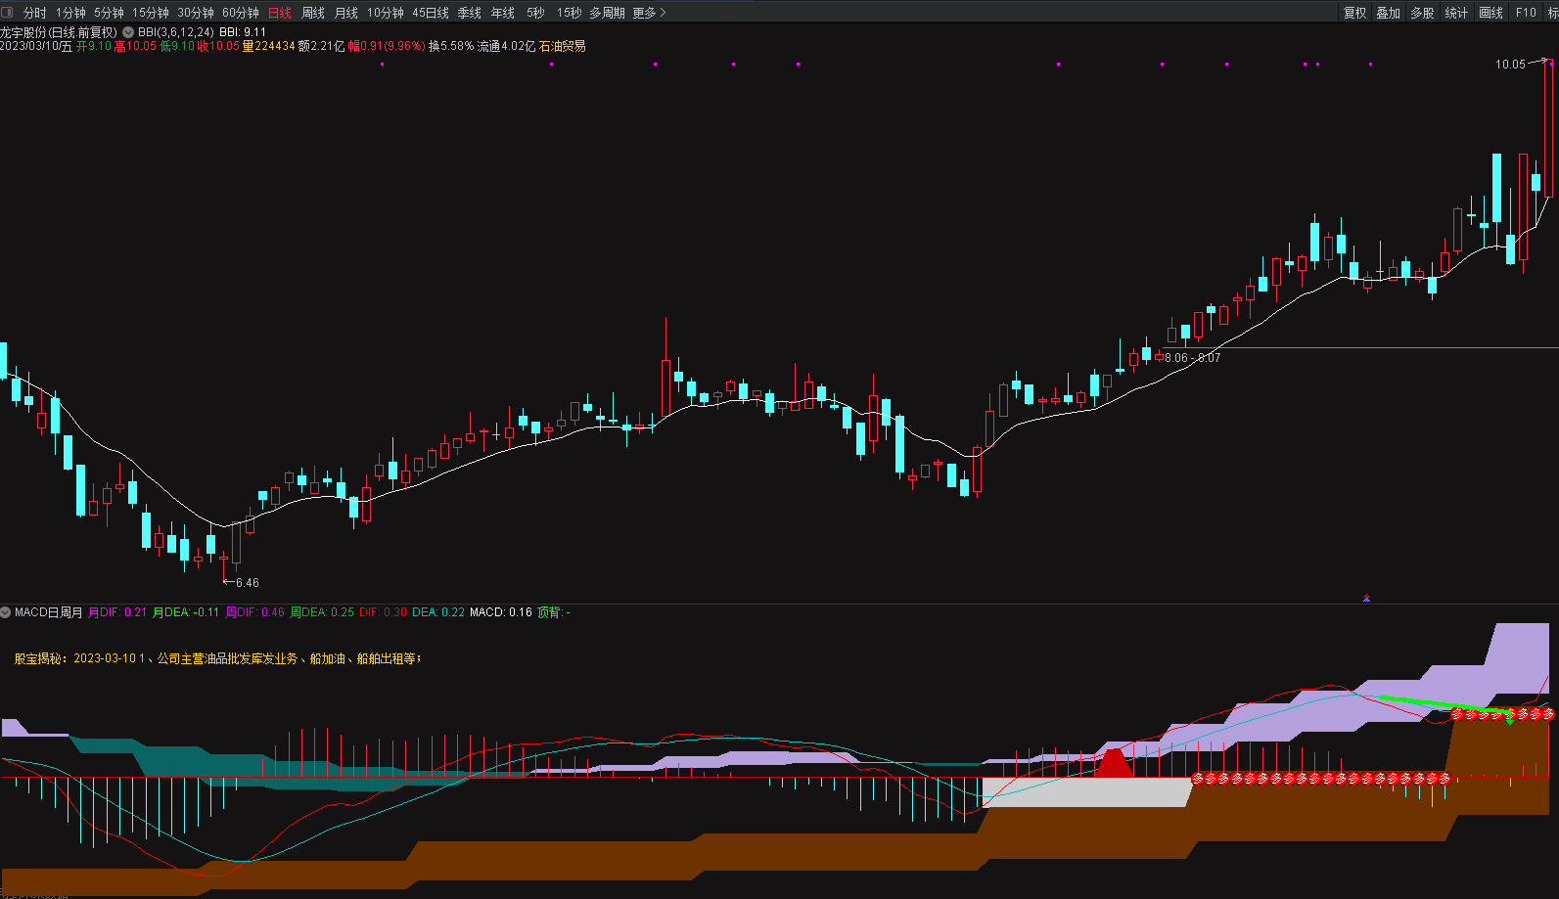Click the 8.06 - 8.07 gap label

(x=1192, y=358)
